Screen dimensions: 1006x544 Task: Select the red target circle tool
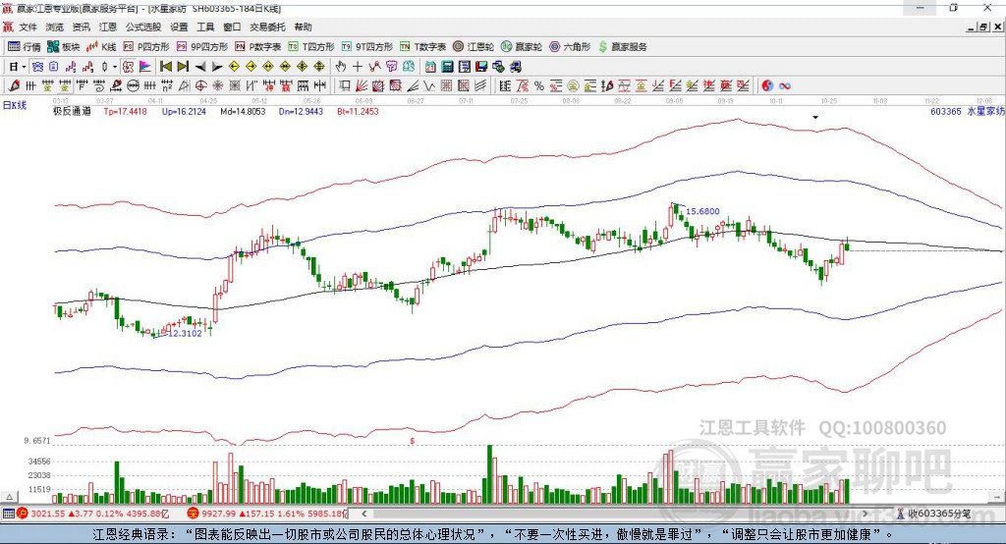pyautogui.click(x=200, y=86)
